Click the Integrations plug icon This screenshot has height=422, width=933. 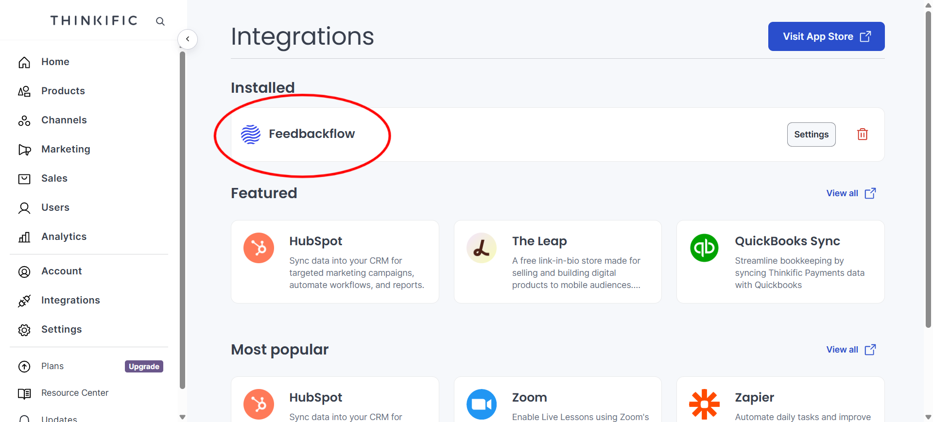coord(24,301)
